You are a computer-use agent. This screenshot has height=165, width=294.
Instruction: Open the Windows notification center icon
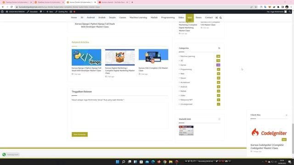pyautogui.click(x=290, y=162)
